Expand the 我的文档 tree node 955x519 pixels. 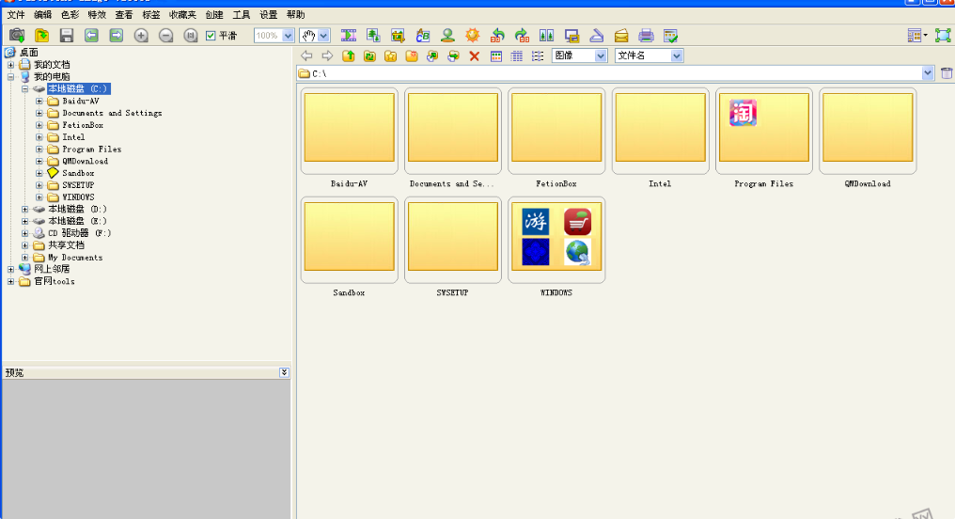click(10, 65)
